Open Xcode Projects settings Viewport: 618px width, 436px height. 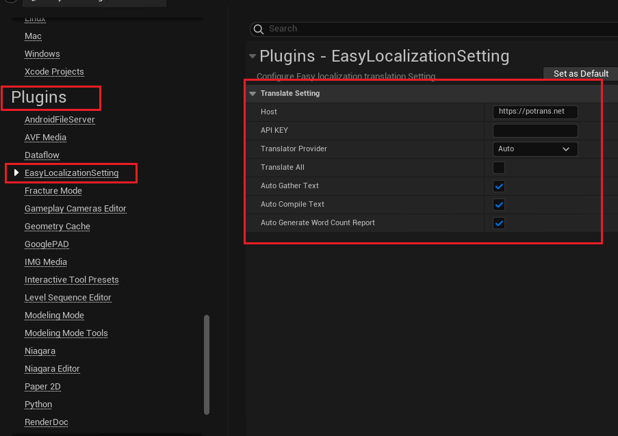click(x=54, y=72)
